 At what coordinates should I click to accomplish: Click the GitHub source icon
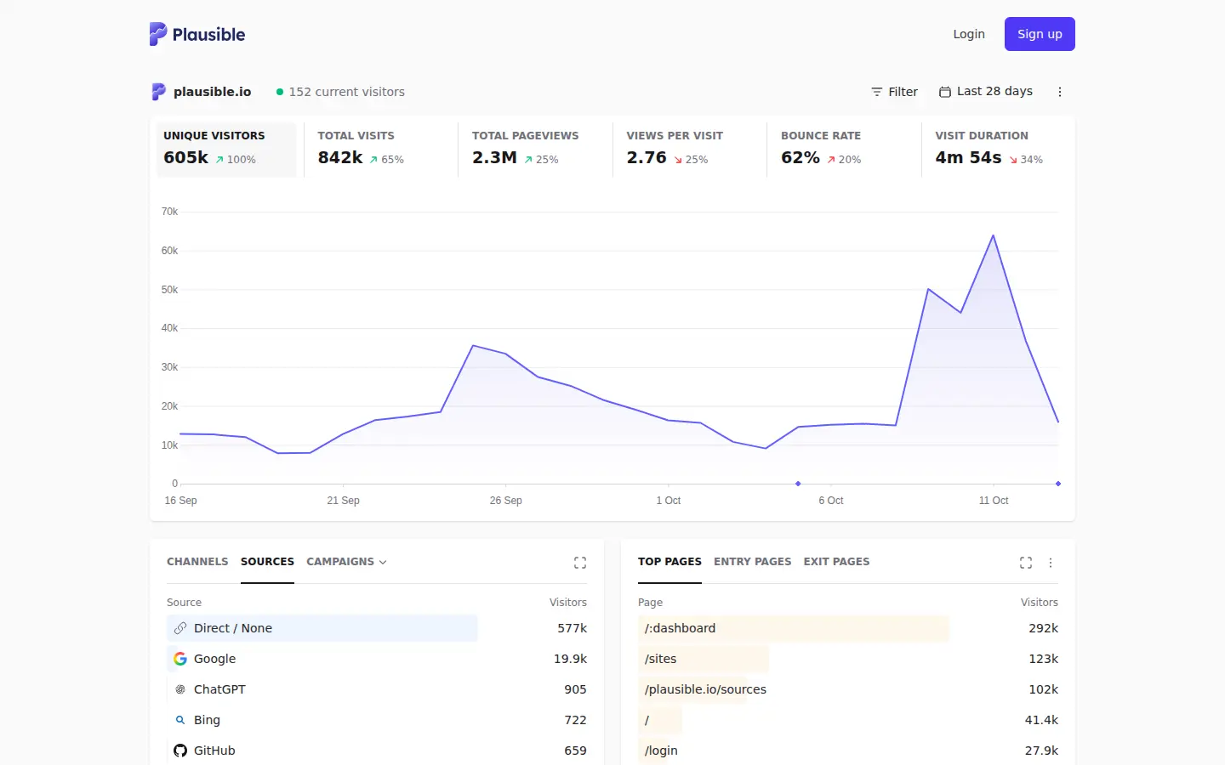[180, 751]
